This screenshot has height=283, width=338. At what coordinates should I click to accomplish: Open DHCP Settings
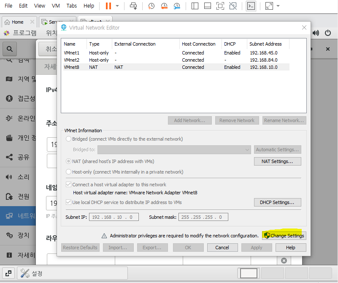[x=277, y=202]
